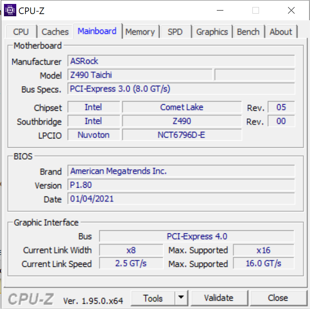The width and height of the screenshot is (310, 309).
Task: Open the SPD tab
Action: tap(175, 32)
